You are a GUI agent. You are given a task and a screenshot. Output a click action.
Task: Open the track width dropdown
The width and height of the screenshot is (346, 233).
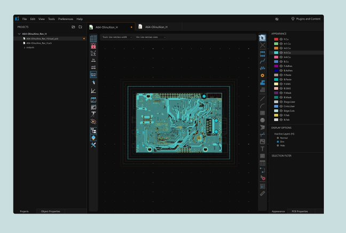(x=116, y=37)
